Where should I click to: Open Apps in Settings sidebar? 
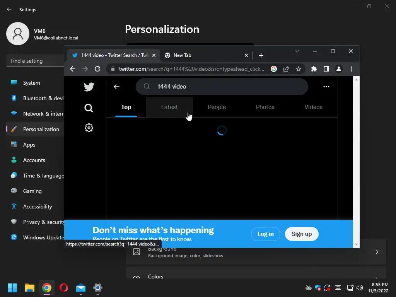tap(35, 145)
